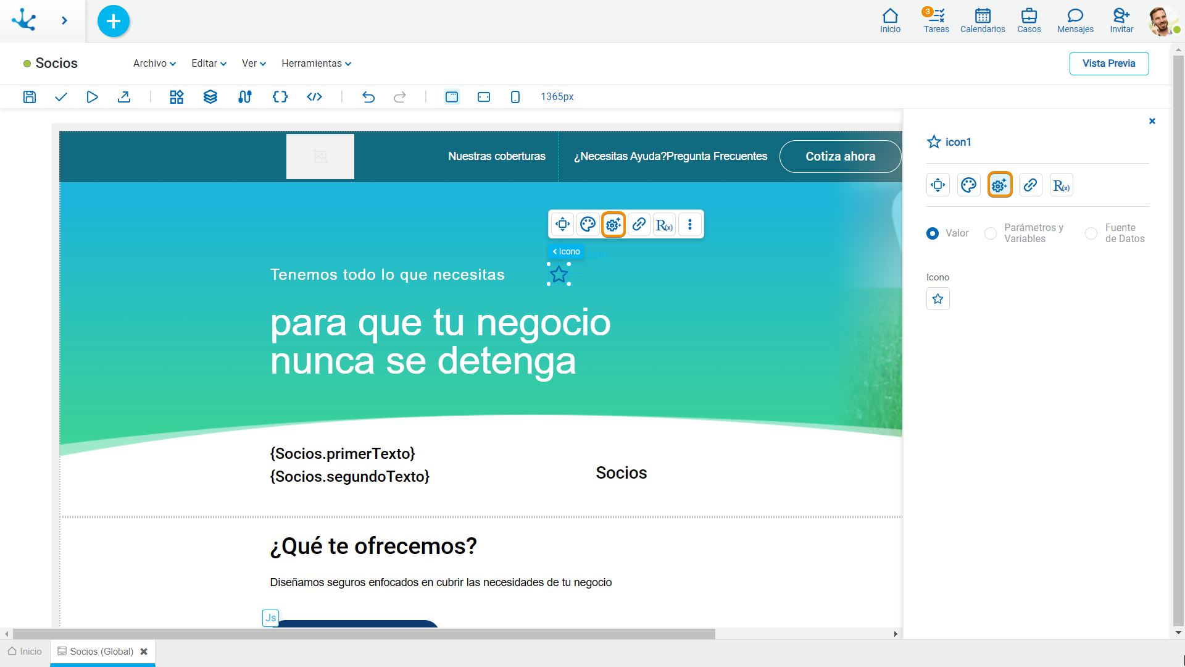Click the blue plus create button
Viewport: 1185px width, 667px height.
click(x=114, y=21)
